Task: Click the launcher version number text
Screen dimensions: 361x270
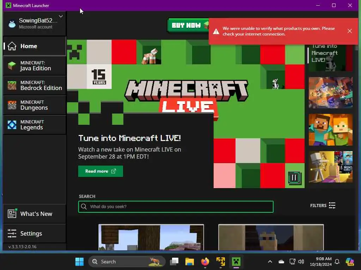Action: tap(22, 247)
